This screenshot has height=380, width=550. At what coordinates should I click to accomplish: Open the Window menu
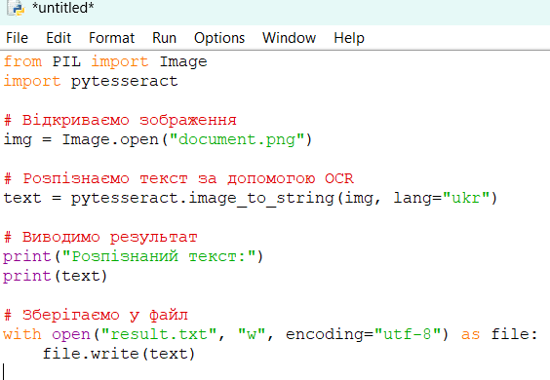[x=289, y=38]
